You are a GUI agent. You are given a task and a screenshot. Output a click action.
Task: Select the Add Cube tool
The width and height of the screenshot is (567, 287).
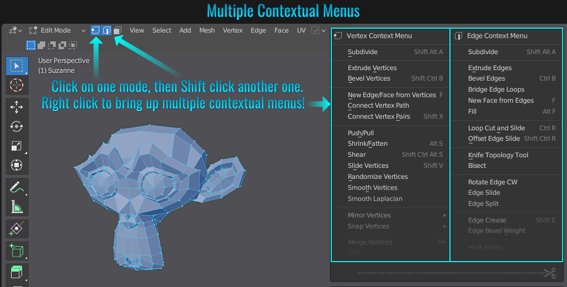17,251
